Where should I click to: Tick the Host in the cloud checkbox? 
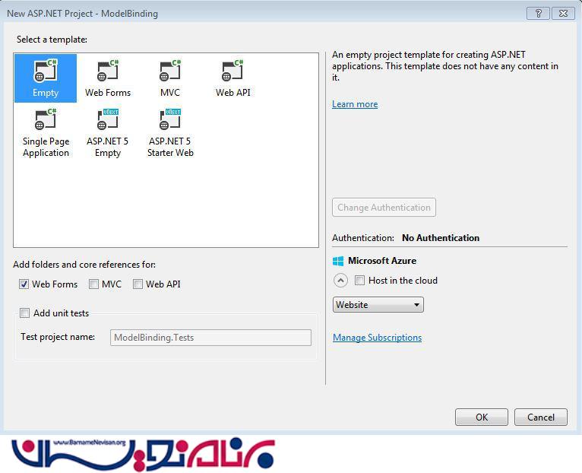(359, 280)
